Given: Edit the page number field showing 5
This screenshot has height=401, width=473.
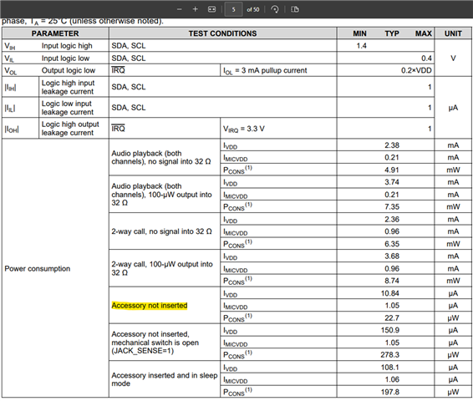Looking at the screenshot, I should coord(233,9).
